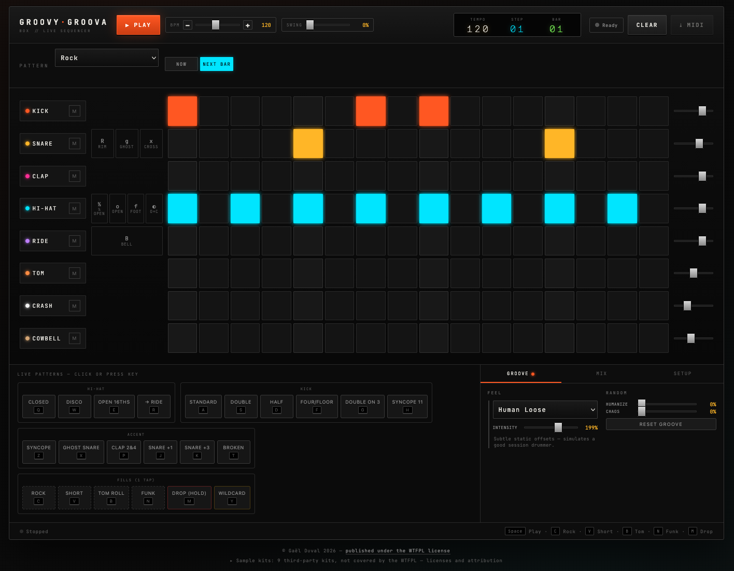Select the snare Rim articulation icon
The image size is (734, 571).
(102, 144)
